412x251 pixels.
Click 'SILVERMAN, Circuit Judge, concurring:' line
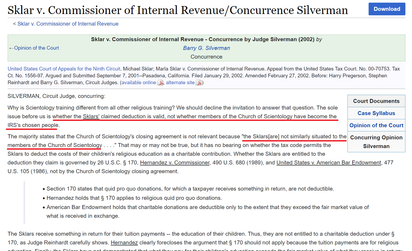(x=56, y=96)
